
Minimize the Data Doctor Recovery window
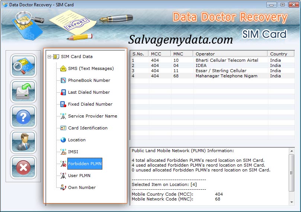272,4
